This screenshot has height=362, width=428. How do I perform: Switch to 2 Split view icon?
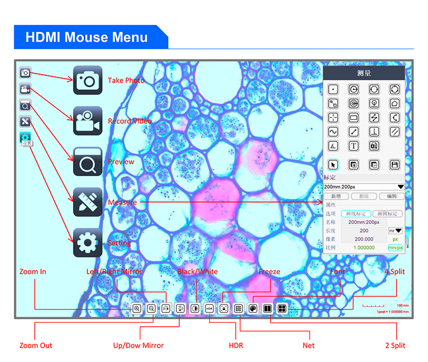[268, 308]
